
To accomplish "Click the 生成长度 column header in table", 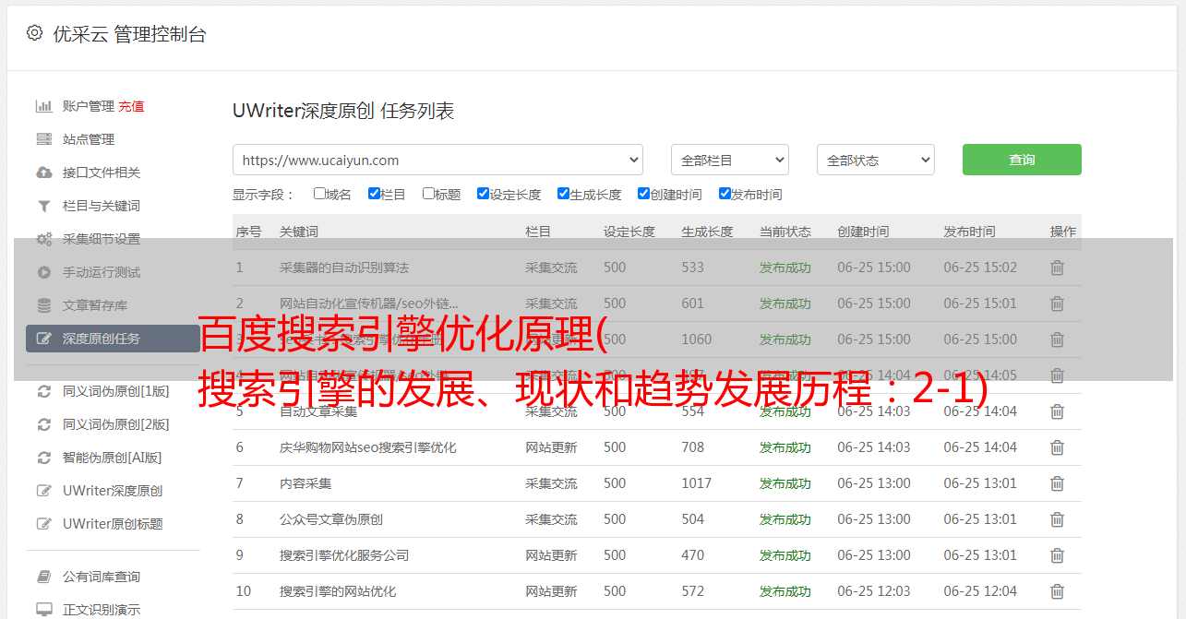I will point(707,232).
